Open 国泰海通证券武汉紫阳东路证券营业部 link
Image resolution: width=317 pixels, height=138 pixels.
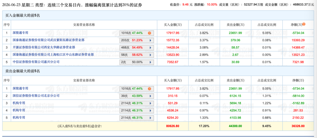click(48, 40)
